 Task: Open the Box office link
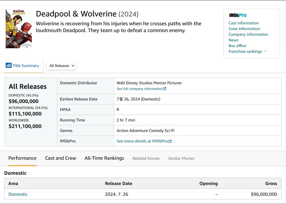(237, 46)
